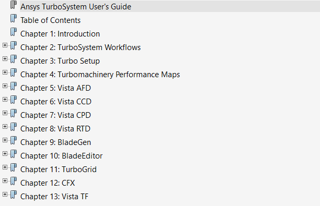Select Chapter 11: TurboGrid entry

pos(59,169)
